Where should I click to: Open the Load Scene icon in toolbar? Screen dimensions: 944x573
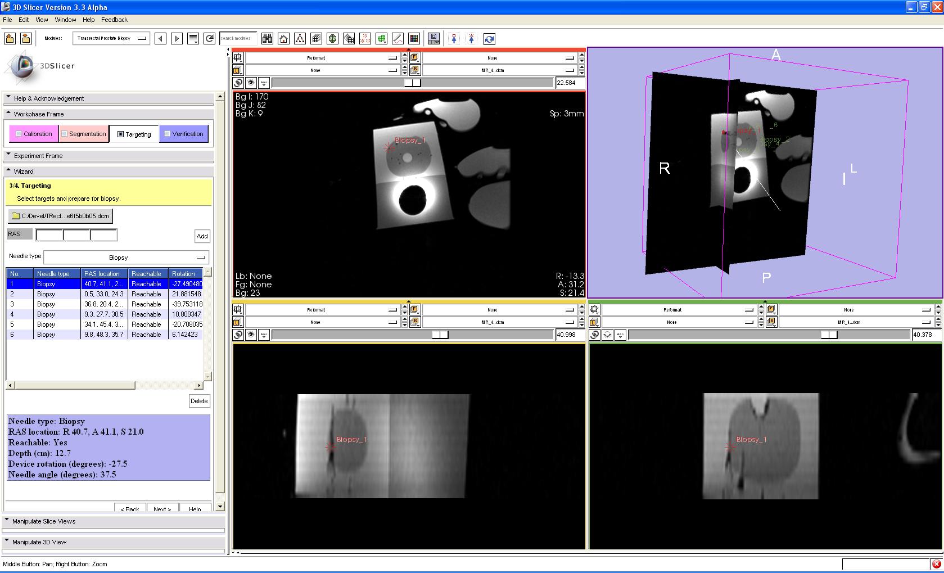(x=10, y=39)
